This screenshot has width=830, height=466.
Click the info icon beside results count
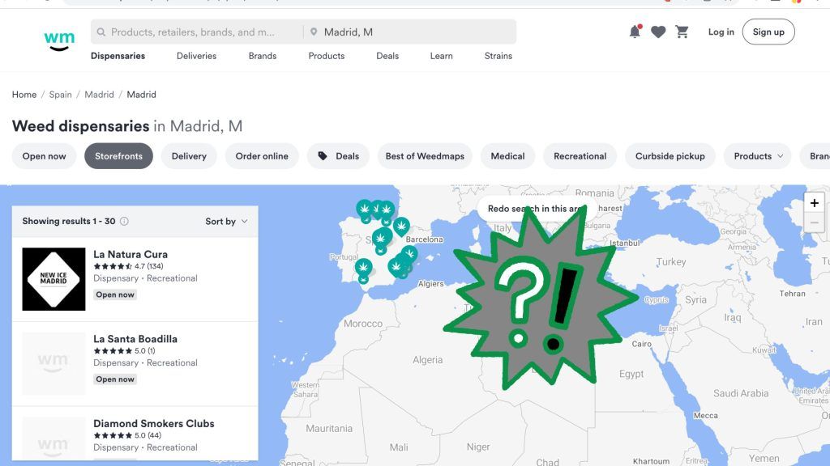point(124,222)
